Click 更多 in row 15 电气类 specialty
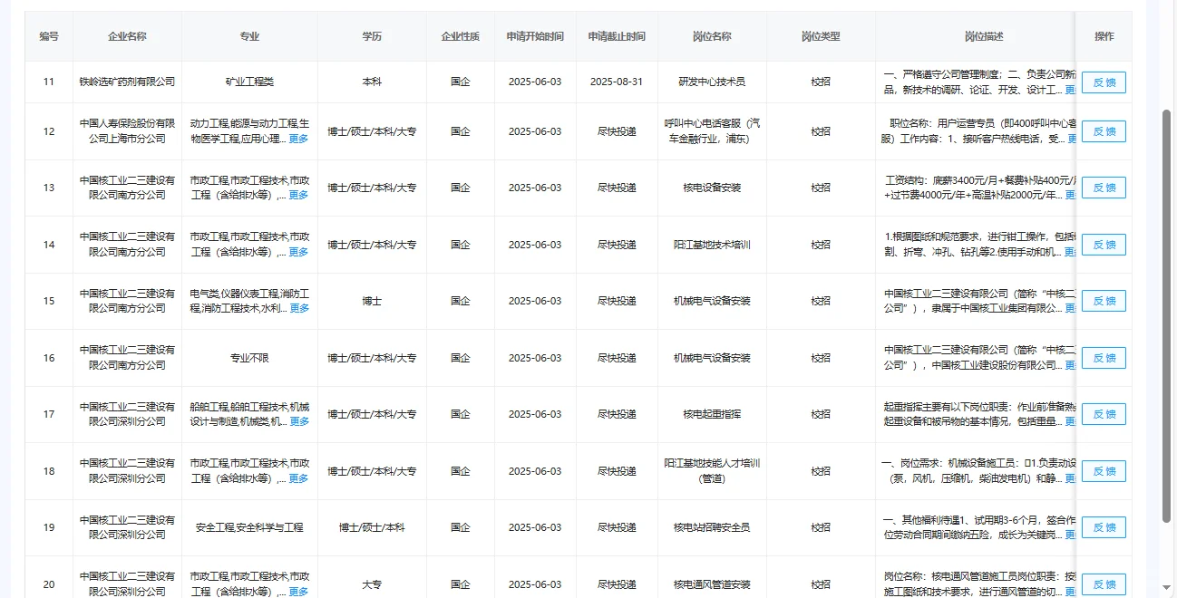 298,307
